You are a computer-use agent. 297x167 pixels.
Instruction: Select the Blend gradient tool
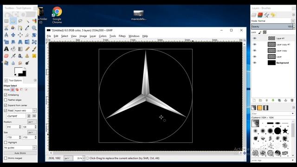(x=20, y=49)
